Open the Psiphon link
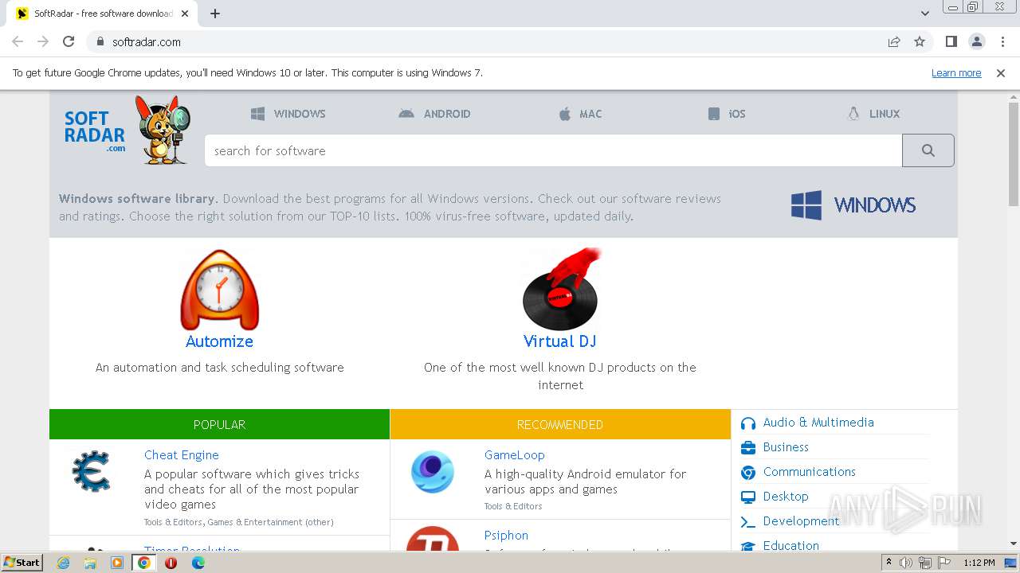1020x573 pixels. (x=506, y=536)
